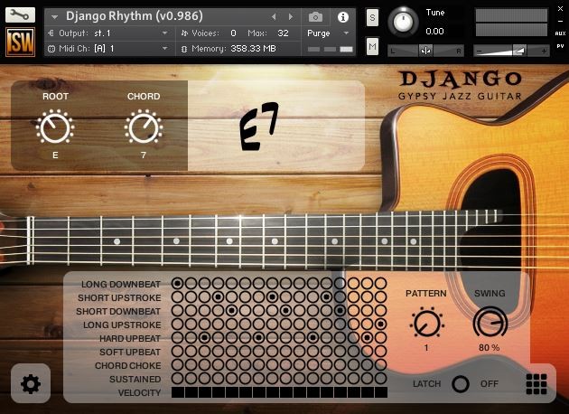Click the Max voices value 32

tap(283, 33)
